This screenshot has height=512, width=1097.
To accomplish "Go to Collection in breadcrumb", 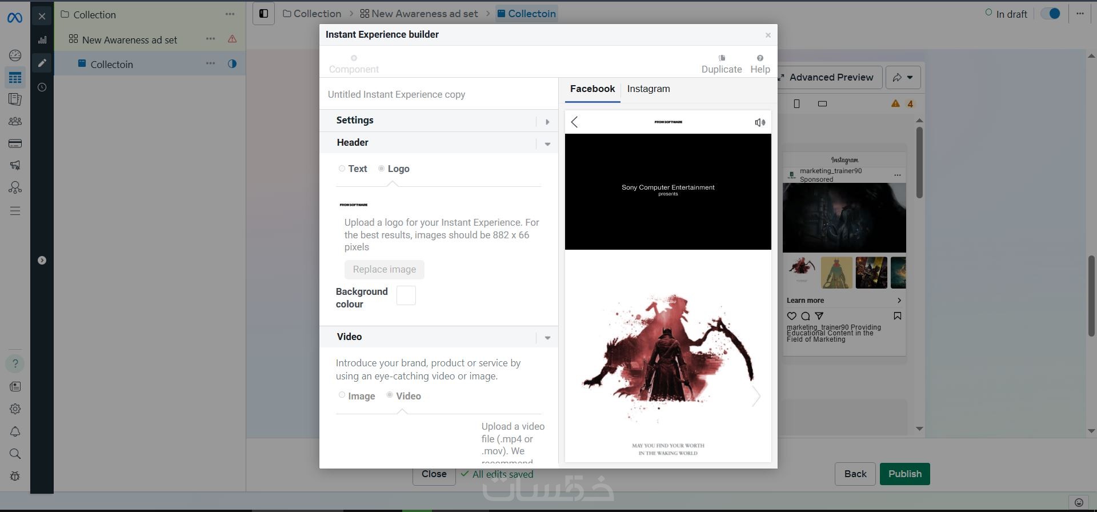I will pyautogui.click(x=312, y=14).
